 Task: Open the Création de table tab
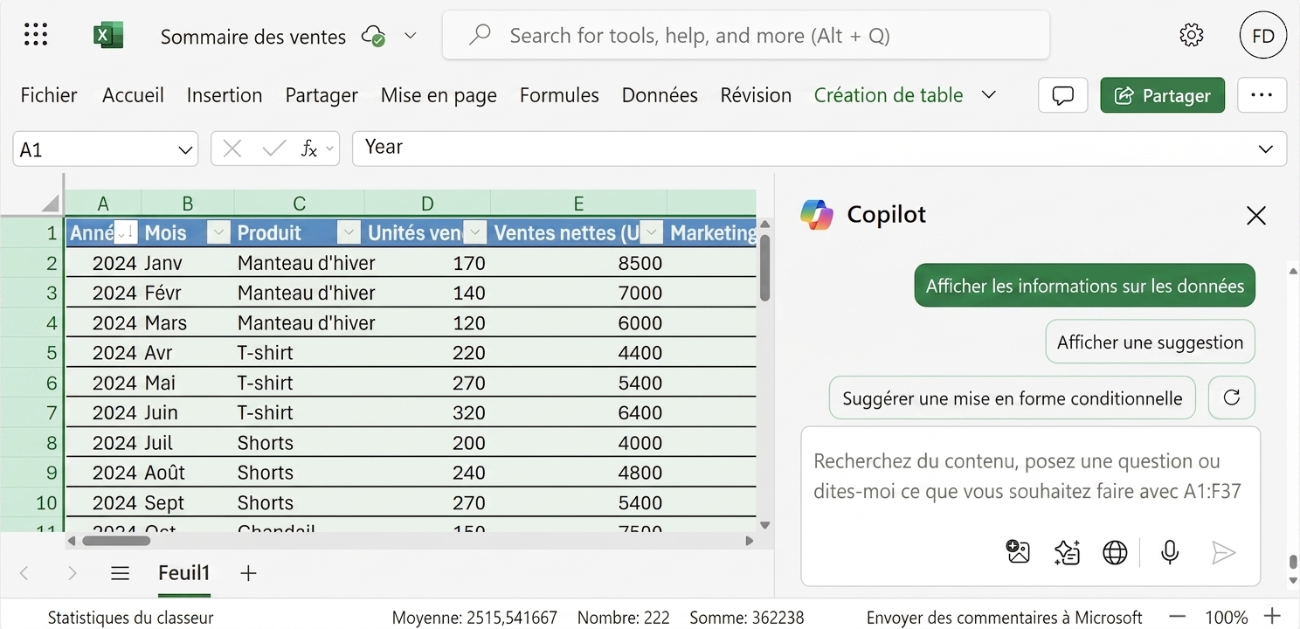(x=889, y=95)
